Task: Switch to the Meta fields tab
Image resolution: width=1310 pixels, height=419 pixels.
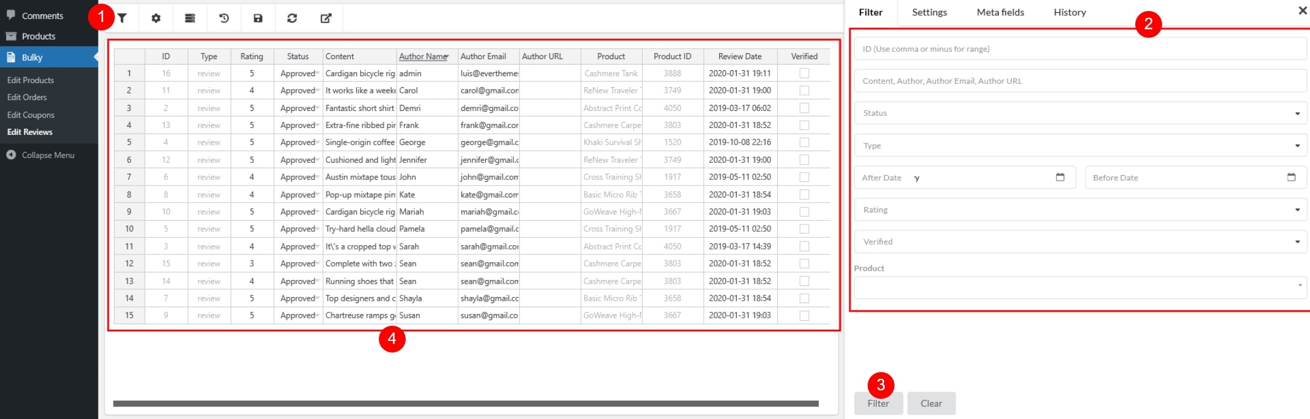Action: click(x=1000, y=12)
